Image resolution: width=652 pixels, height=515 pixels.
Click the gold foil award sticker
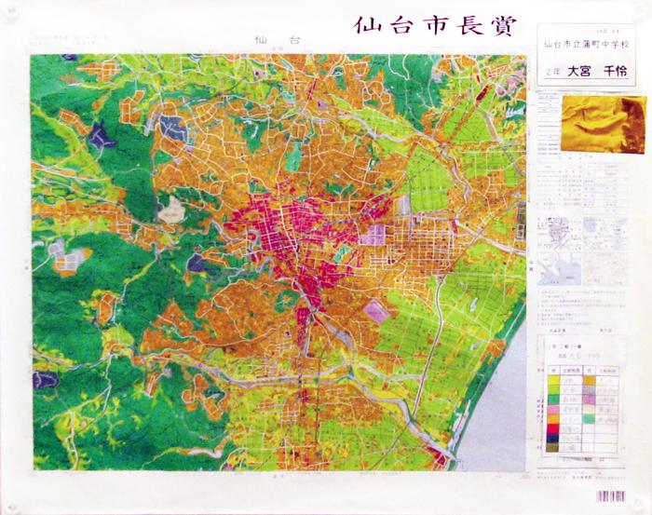coord(604,124)
